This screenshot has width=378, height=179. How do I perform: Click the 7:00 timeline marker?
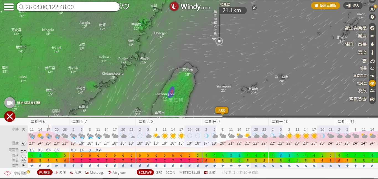222,110
